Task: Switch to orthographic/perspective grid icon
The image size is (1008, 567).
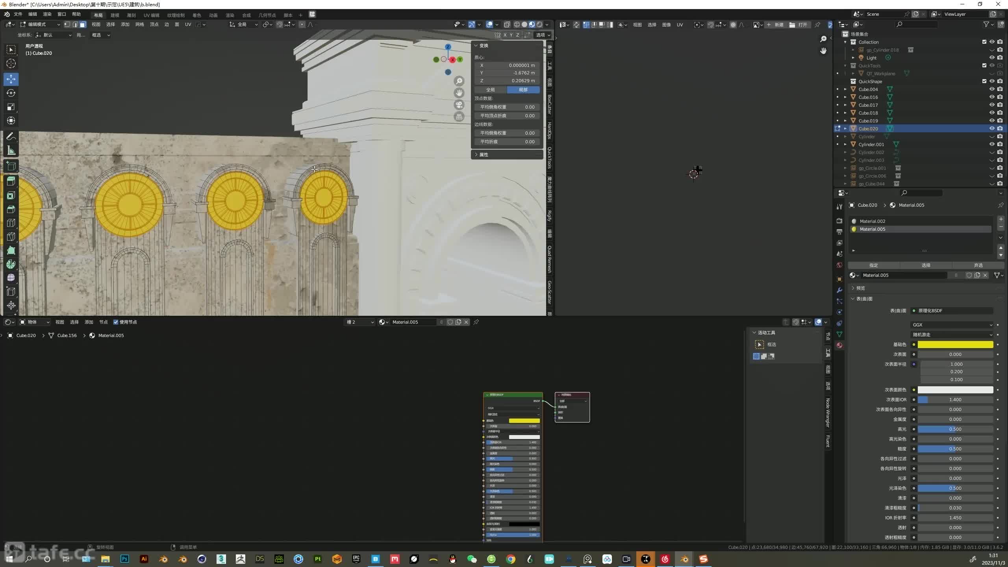Action: tap(459, 117)
